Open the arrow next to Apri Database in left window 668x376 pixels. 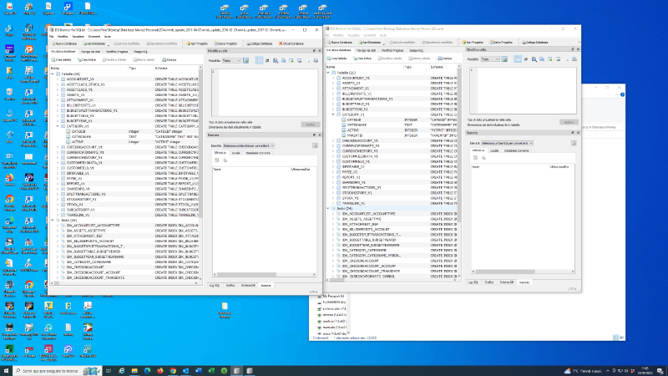[x=109, y=44]
